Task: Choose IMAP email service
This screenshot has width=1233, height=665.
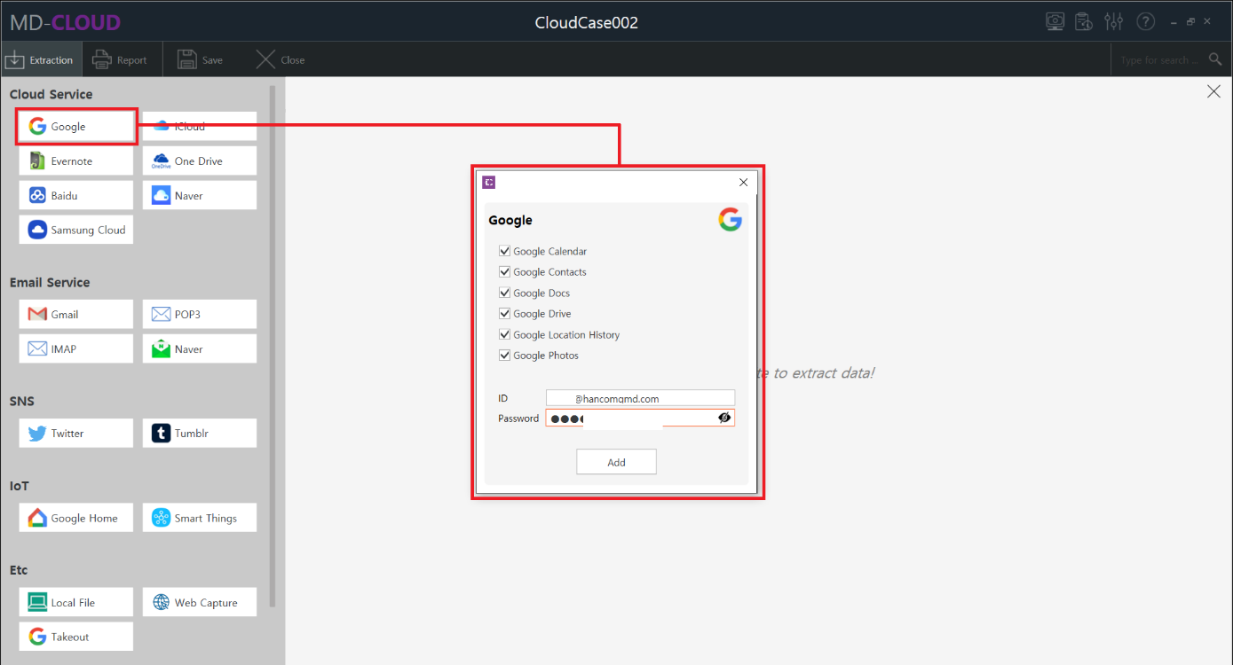Action: tap(76, 348)
